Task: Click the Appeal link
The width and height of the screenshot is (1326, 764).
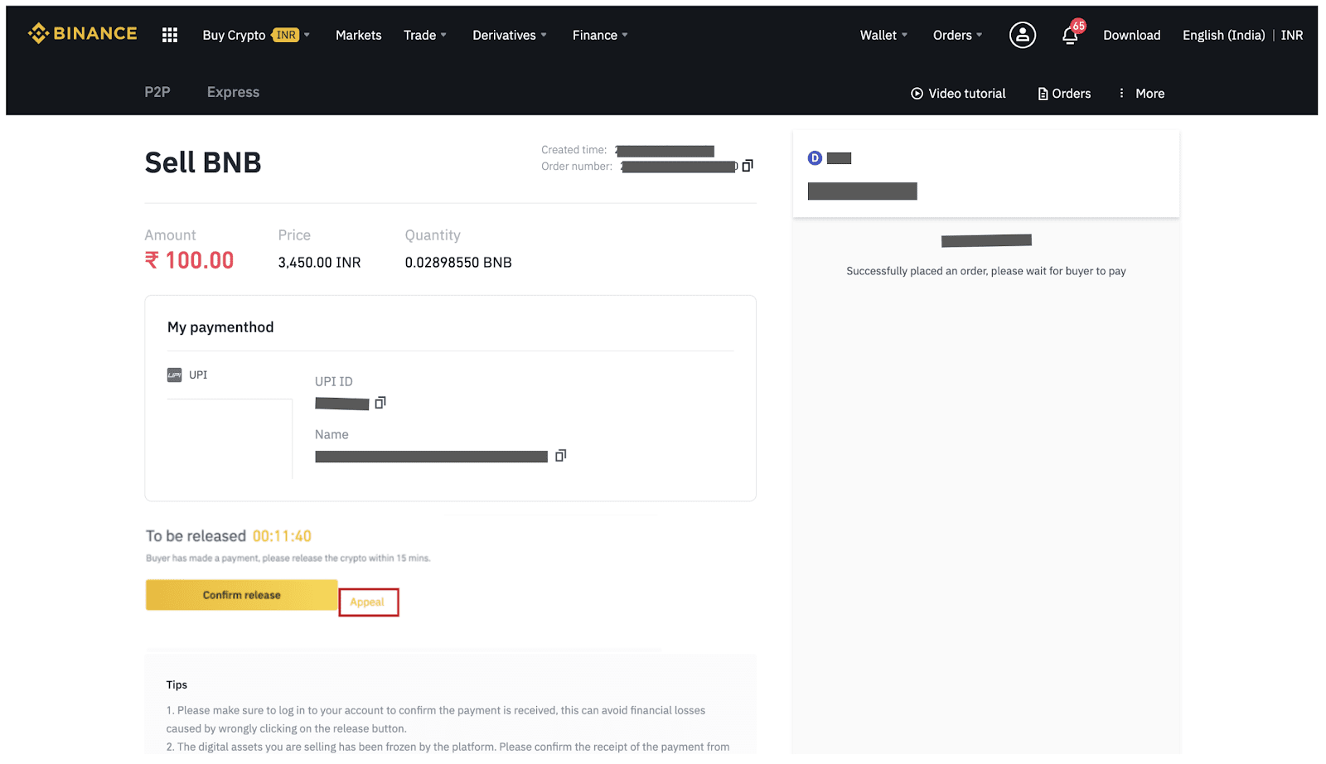Action: pos(367,602)
